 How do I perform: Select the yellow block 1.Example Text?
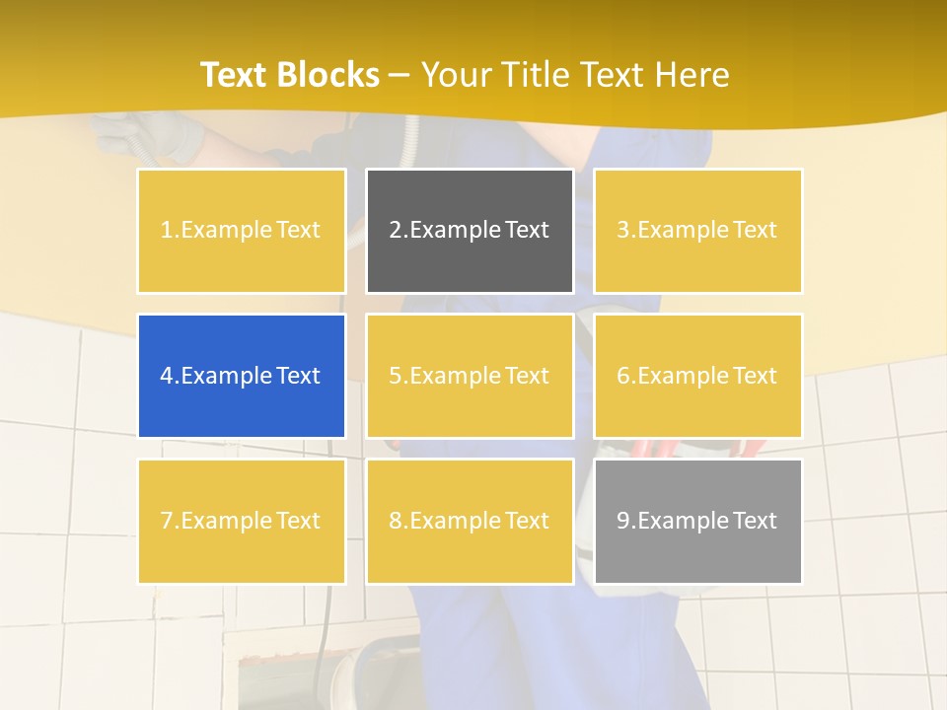(x=241, y=231)
